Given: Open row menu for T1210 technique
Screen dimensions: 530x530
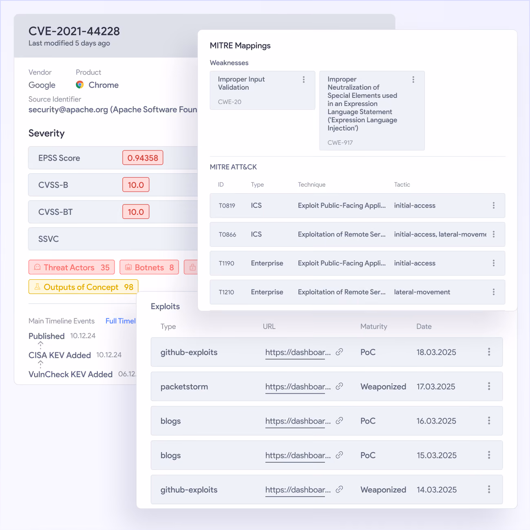Looking at the screenshot, I should (x=493, y=292).
